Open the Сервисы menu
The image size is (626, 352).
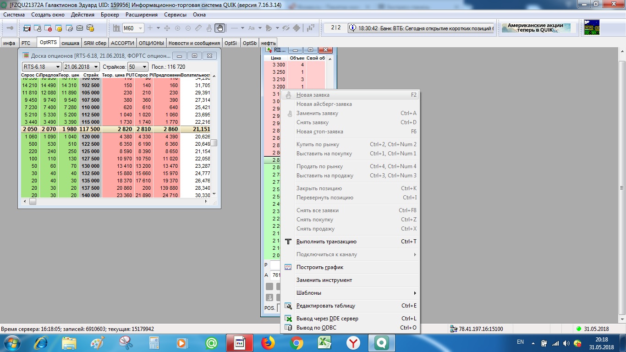point(175,15)
